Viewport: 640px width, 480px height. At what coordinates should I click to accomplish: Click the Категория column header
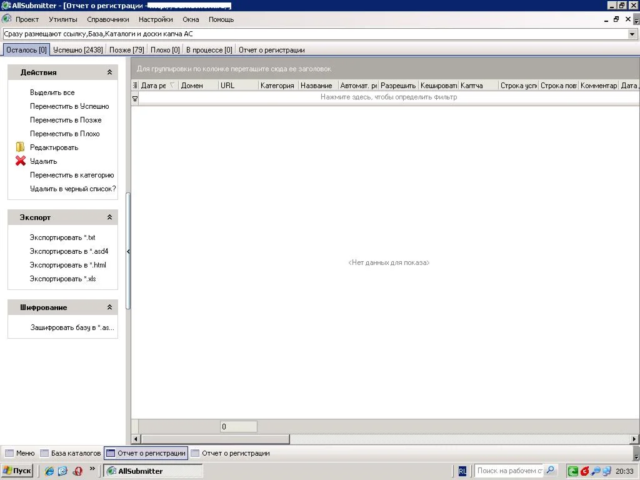click(278, 85)
